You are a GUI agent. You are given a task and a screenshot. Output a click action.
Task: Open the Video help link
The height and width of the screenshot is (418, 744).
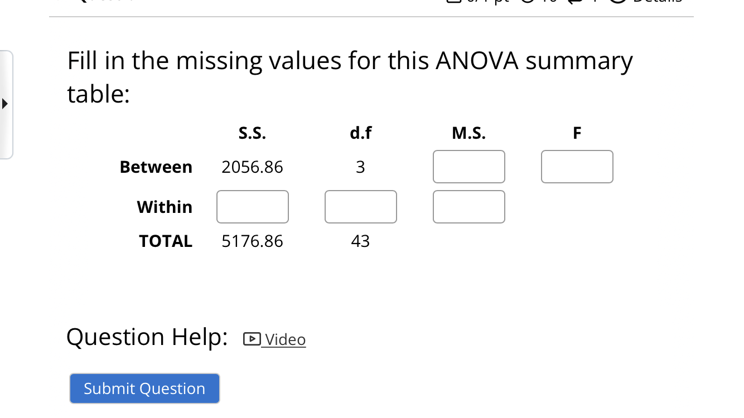pyautogui.click(x=284, y=339)
